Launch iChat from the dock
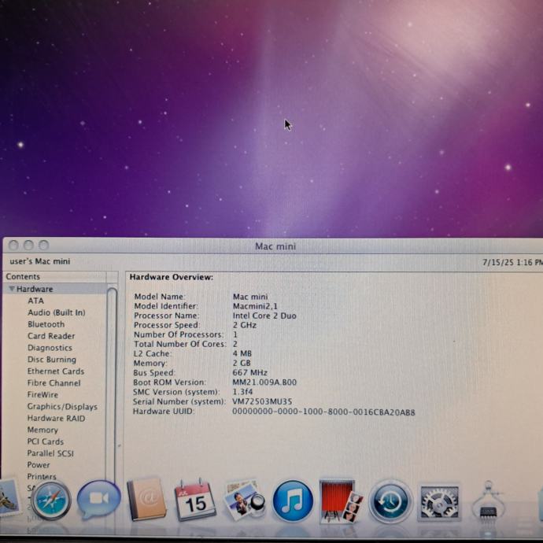The image size is (543, 543). click(x=99, y=501)
